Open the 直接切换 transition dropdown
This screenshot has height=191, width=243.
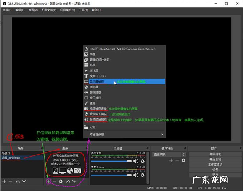click(167, 154)
